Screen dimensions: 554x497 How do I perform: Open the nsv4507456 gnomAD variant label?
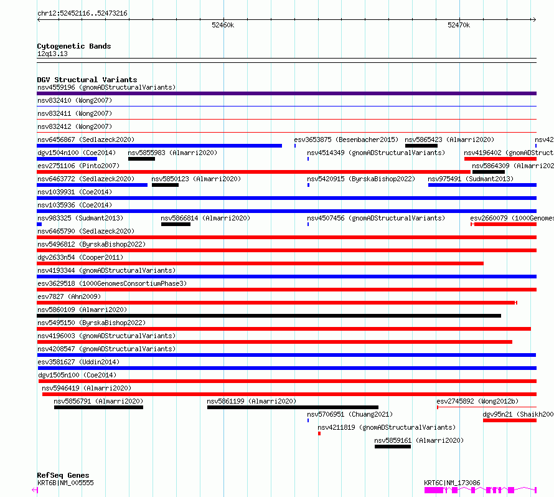[376, 218]
